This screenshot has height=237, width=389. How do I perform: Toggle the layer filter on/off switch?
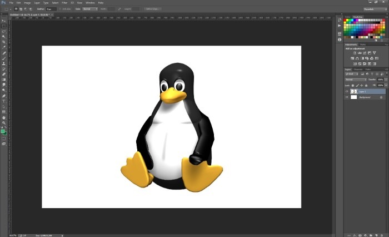(386, 74)
